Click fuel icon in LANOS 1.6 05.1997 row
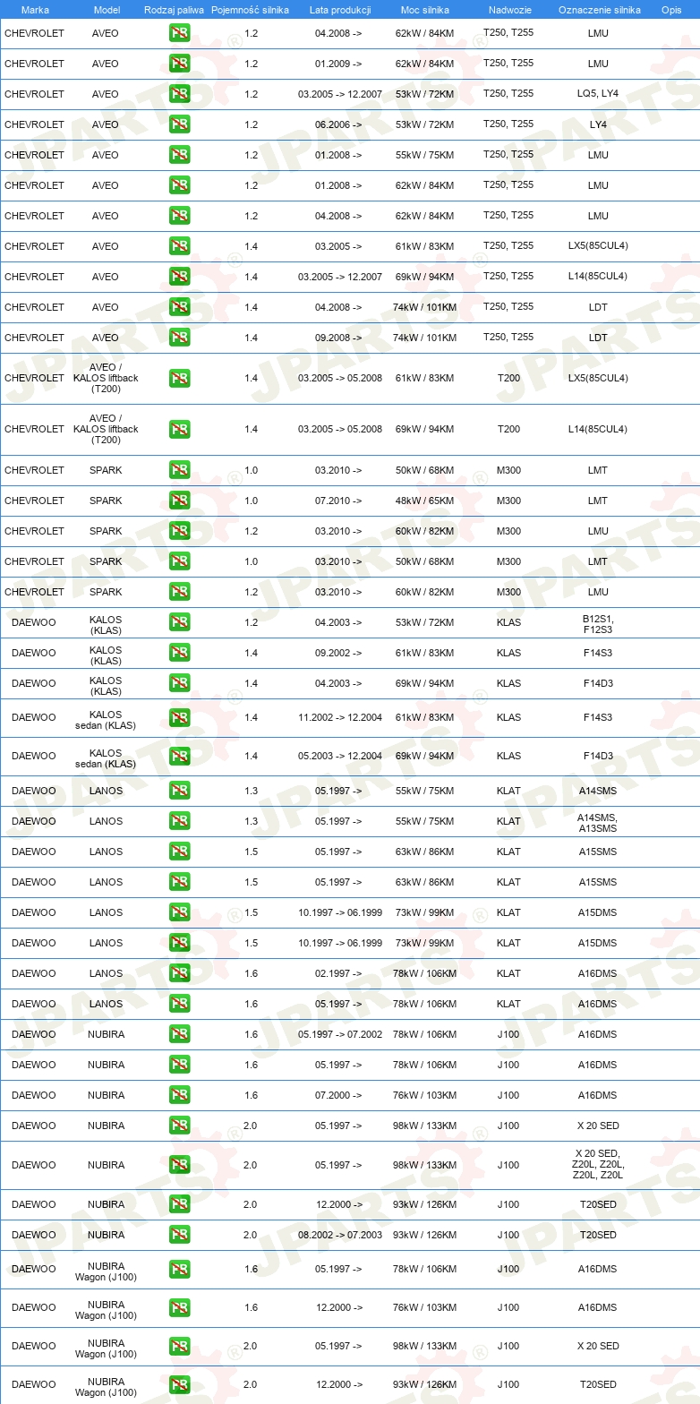The width and height of the screenshot is (700, 1404). tap(179, 1004)
